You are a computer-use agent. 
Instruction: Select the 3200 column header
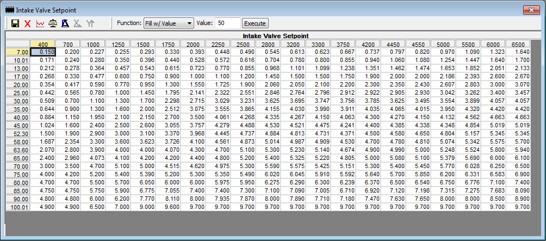click(293, 44)
